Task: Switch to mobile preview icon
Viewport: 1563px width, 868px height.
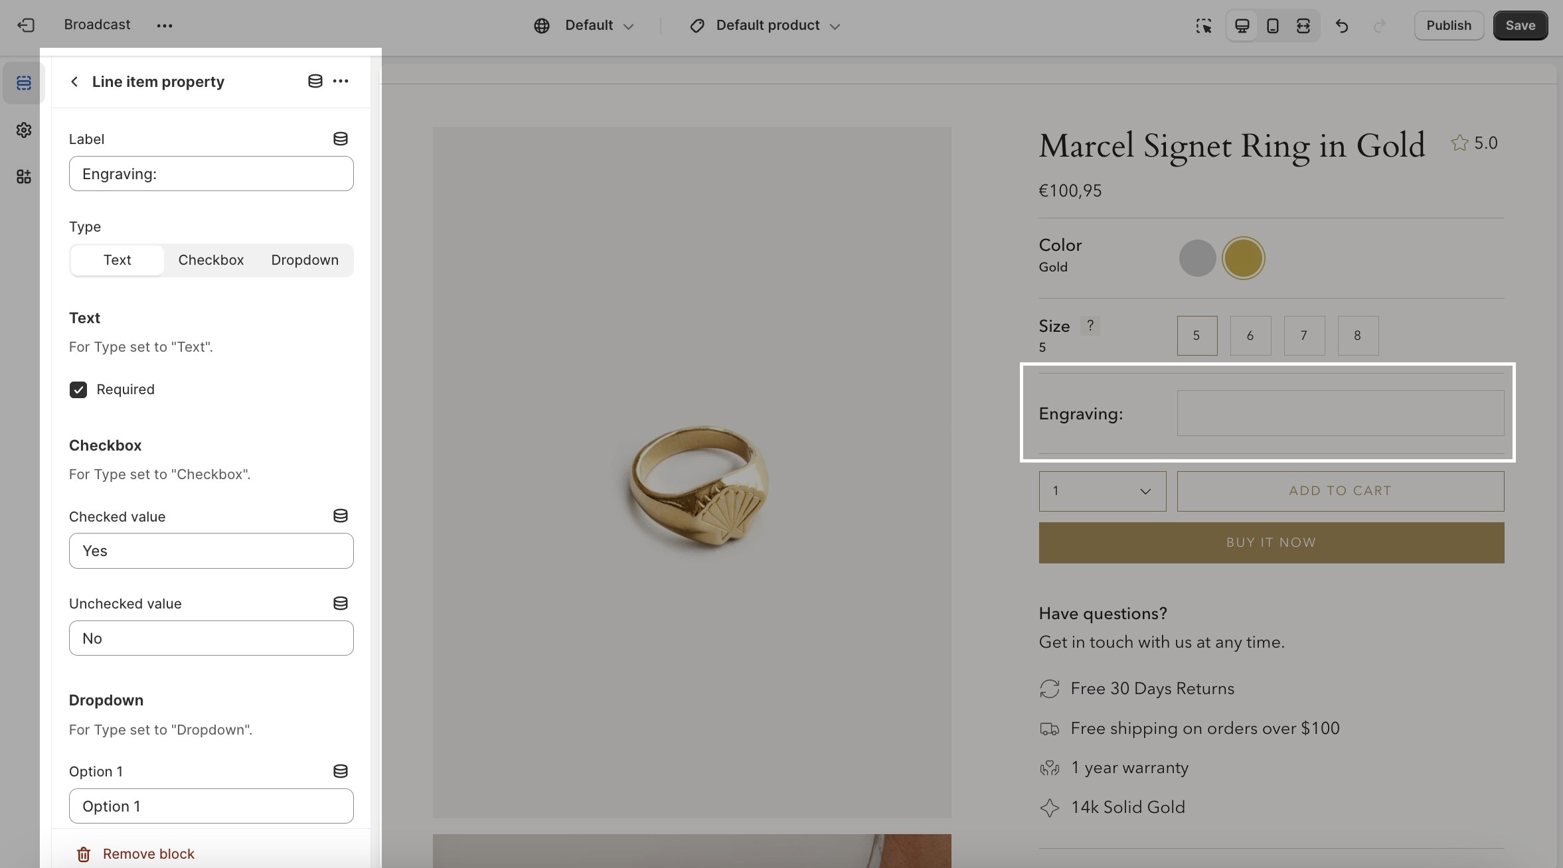Action: pos(1272,25)
